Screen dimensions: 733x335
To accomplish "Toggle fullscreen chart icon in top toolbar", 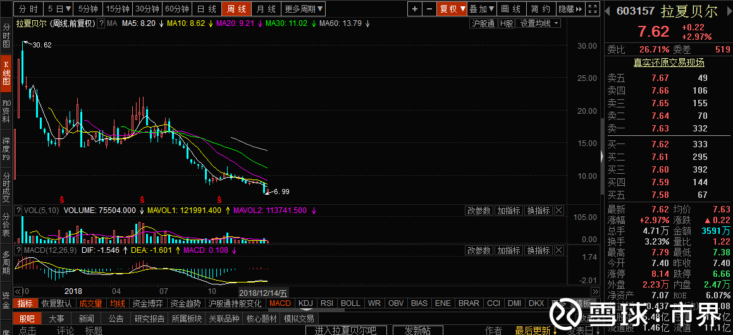I will [x=593, y=8].
